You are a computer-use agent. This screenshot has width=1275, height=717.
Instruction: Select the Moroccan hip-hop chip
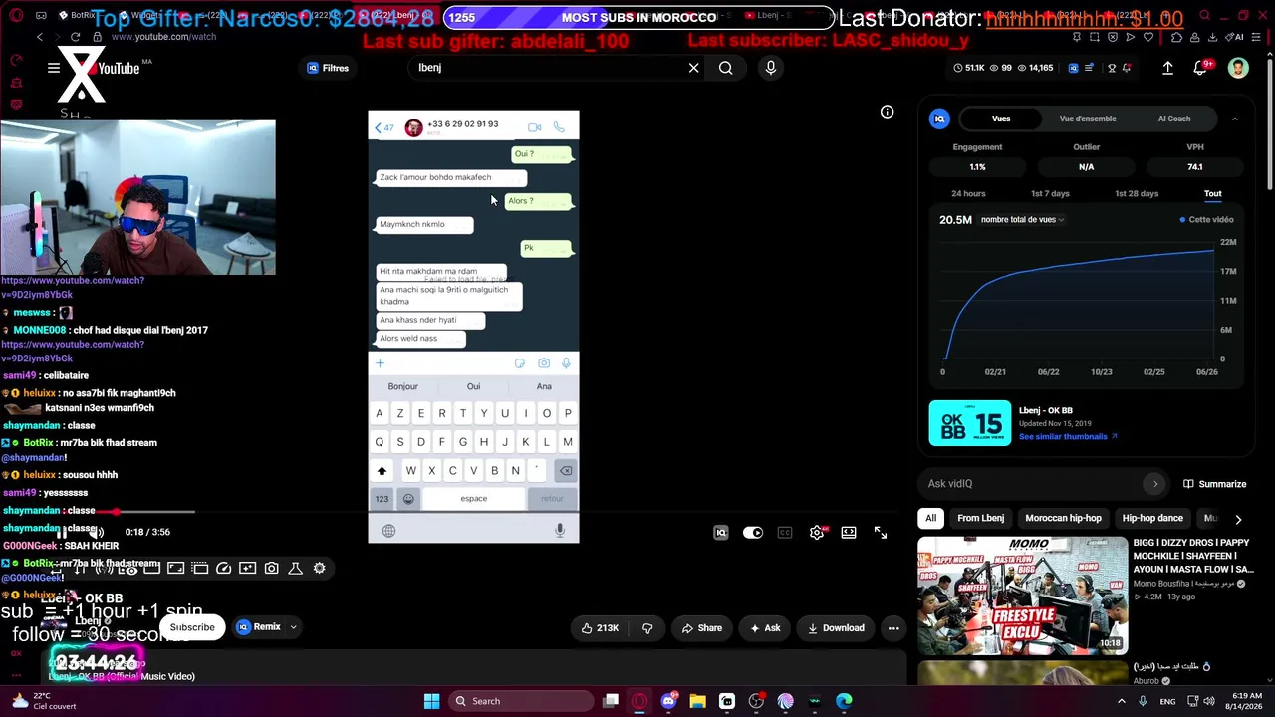(1063, 518)
